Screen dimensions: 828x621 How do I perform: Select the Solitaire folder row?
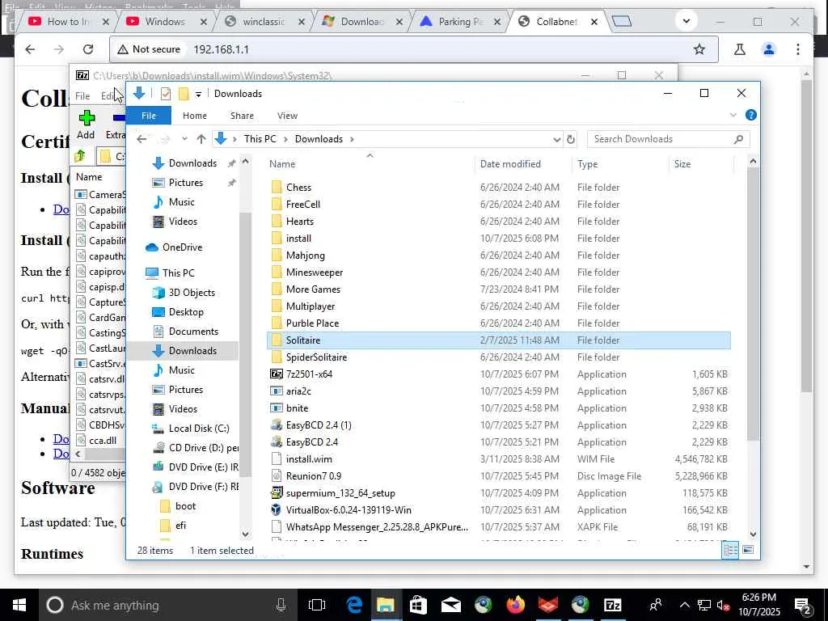click(x=499, y=340)
